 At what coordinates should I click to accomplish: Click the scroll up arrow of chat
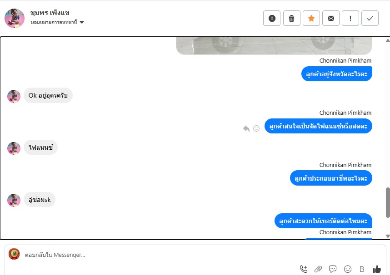[x=388, y=40]
